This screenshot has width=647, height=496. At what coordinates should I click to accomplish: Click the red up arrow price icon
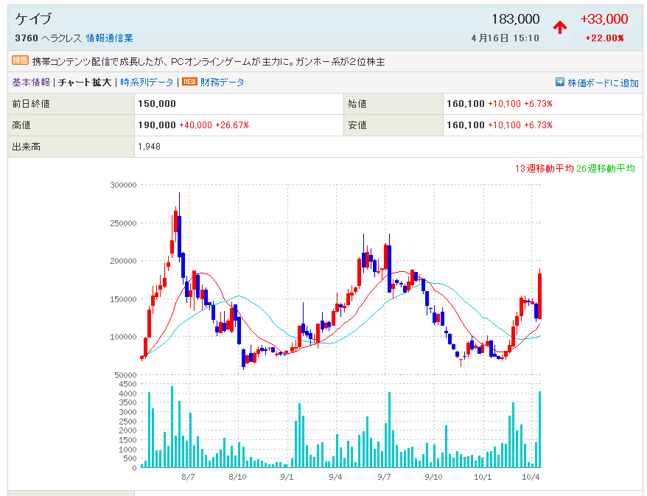point(560,27)
